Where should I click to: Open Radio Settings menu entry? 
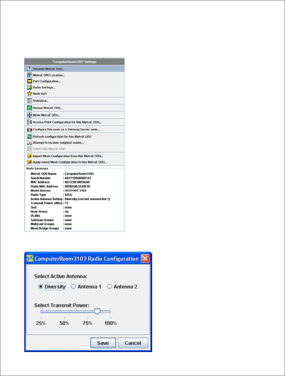(74, 87)
